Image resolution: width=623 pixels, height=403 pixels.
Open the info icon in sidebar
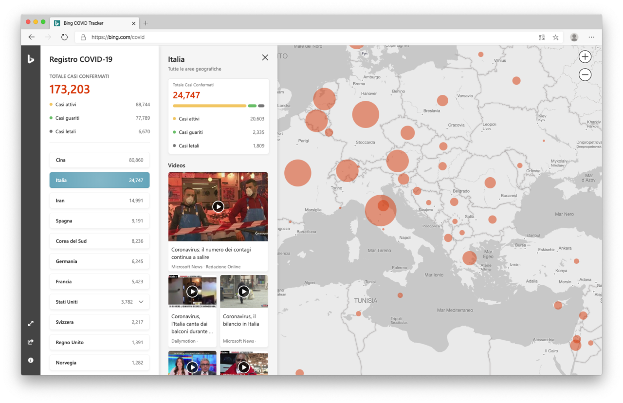(x=31, y=360)
